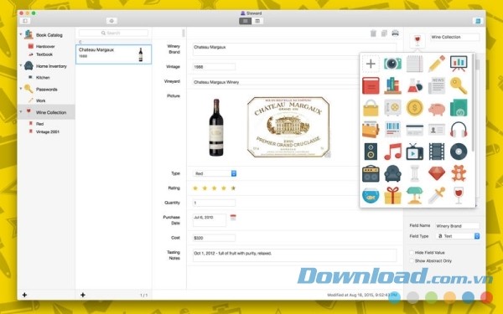Open calendar picker next to Purchase Date
This screenshot has width=503, height=314.
click(x=233, y=218)
